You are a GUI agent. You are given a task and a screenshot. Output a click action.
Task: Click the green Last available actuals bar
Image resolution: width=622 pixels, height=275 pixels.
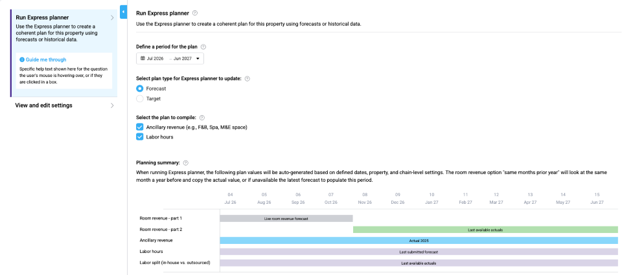click(x=485, y=230)
